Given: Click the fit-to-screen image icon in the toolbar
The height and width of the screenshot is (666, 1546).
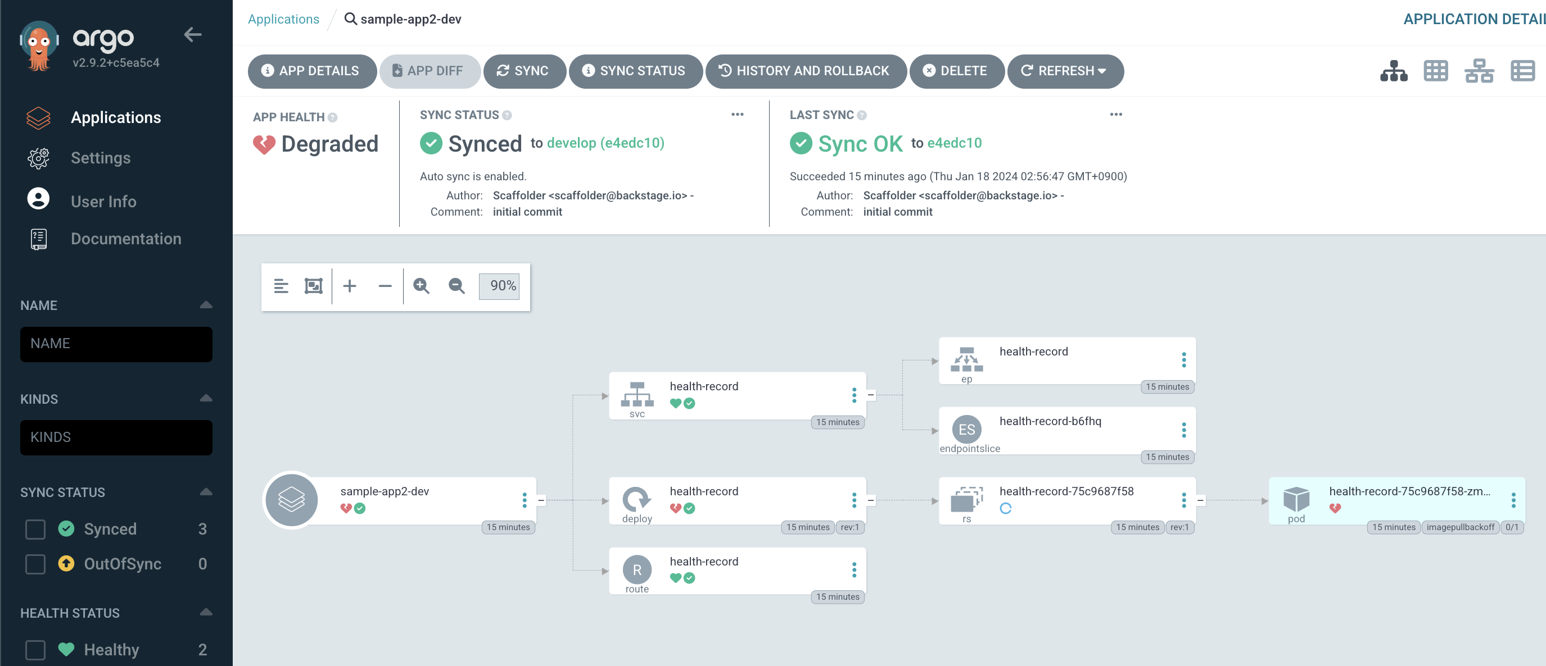Looking at the screenshot, I should [313, 286].
